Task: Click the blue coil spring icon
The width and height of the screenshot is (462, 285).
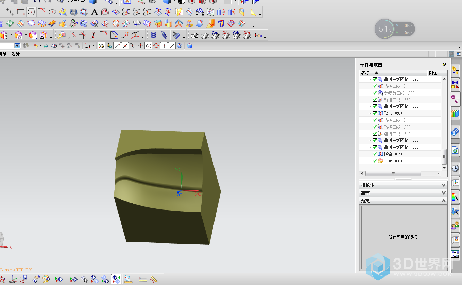Action: [164, 35]
